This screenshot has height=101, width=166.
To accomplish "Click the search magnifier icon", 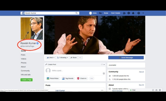I will [76, 13].
